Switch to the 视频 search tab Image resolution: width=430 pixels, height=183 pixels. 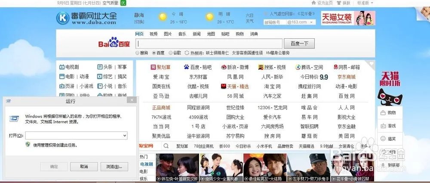[x=154, y=34]
